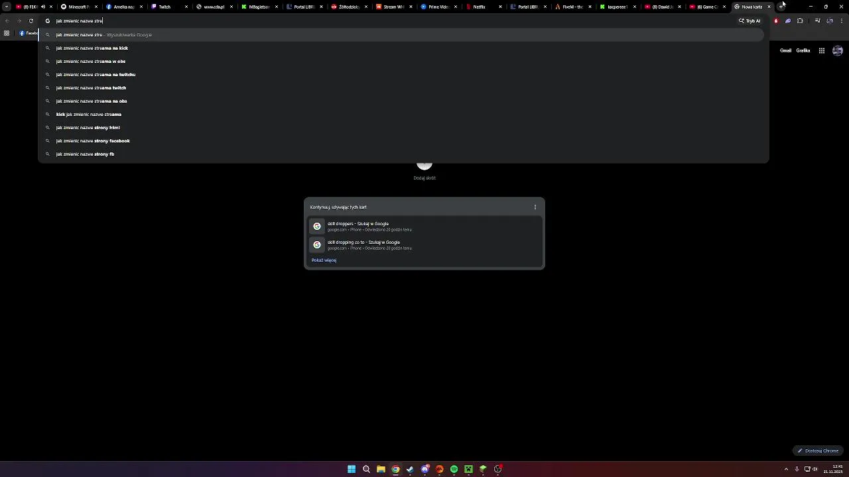Reload the current page
This screenshot has width=849, height=477.
(x=31, y=21)
